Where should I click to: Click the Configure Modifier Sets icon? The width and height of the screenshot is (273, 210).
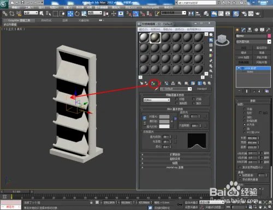(x=267, y=91)
